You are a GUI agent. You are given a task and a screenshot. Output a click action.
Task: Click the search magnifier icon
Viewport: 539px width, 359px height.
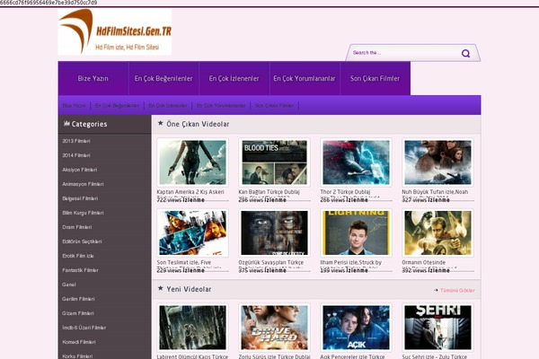(x=465, y=53)
